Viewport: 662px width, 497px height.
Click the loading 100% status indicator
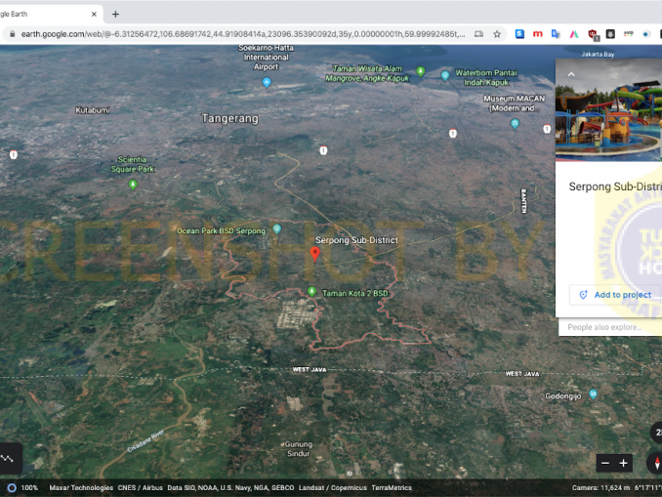click(22, 487)
